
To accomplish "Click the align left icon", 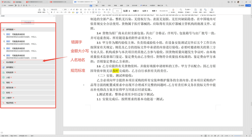I will 85,12.
